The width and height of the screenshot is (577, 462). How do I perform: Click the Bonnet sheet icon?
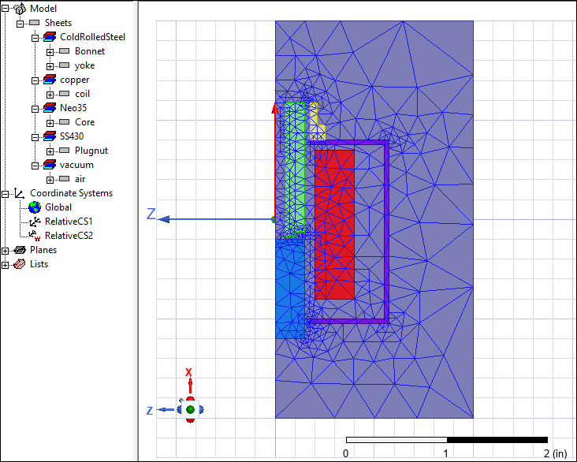[65, 51]
